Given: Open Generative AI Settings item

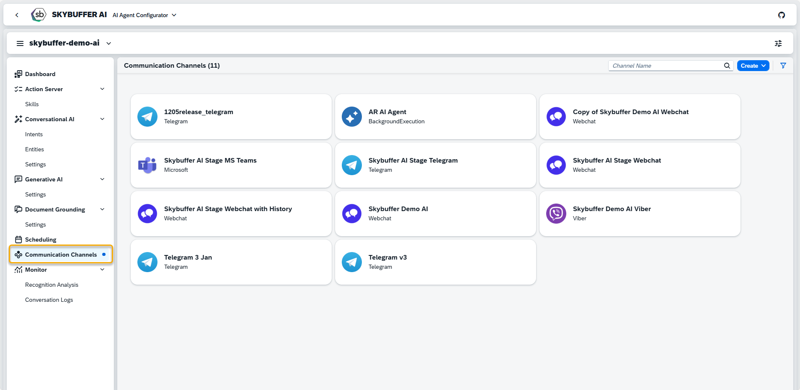Looking at the screenshot, I should tap(36, 194).
